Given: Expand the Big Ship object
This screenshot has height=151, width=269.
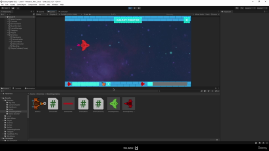Looking at the screenshot, I should pos(9,46).
